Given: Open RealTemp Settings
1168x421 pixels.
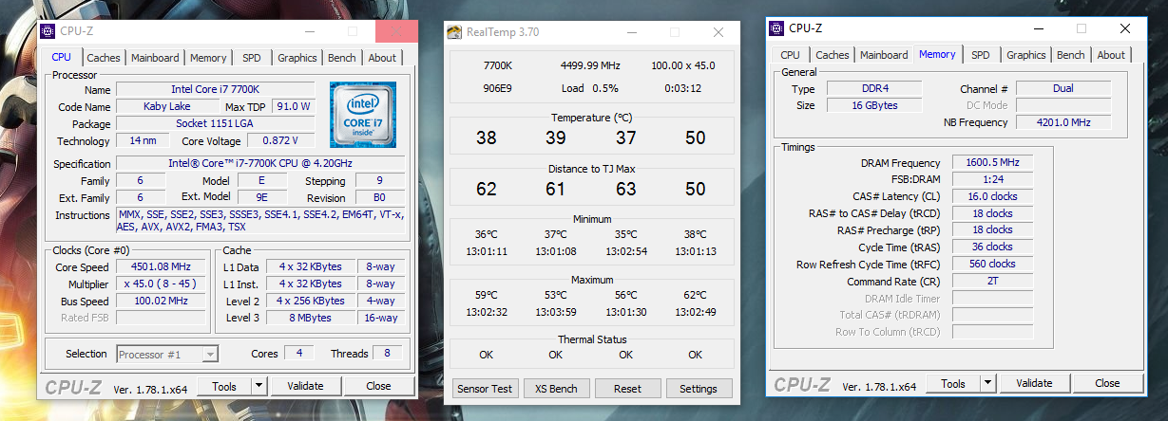Looking at the screenshot, I should pyautogui.click(x=699, y=389).
